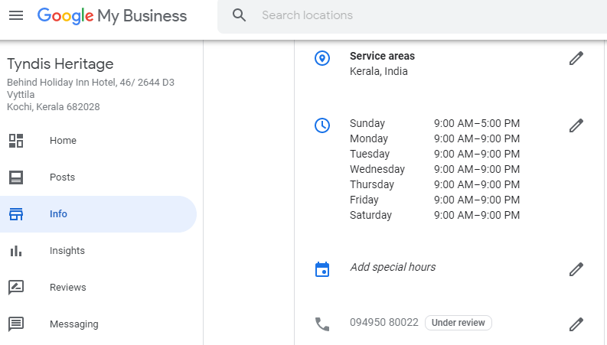Click the service area location pin icon
The image size is (607, 345).
[x=322, y=58]
